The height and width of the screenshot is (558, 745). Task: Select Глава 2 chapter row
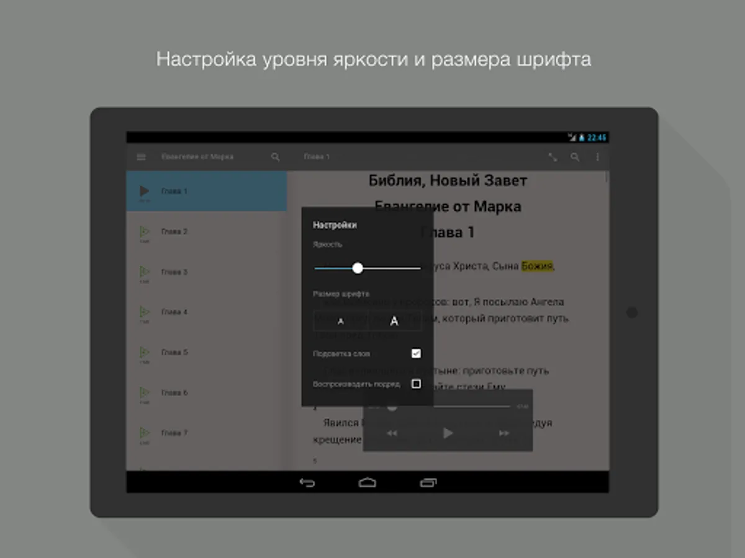[x=207, y=232]
